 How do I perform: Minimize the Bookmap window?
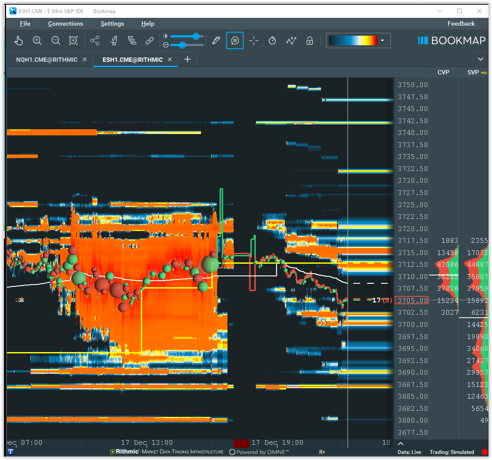[x=440, y=11]
